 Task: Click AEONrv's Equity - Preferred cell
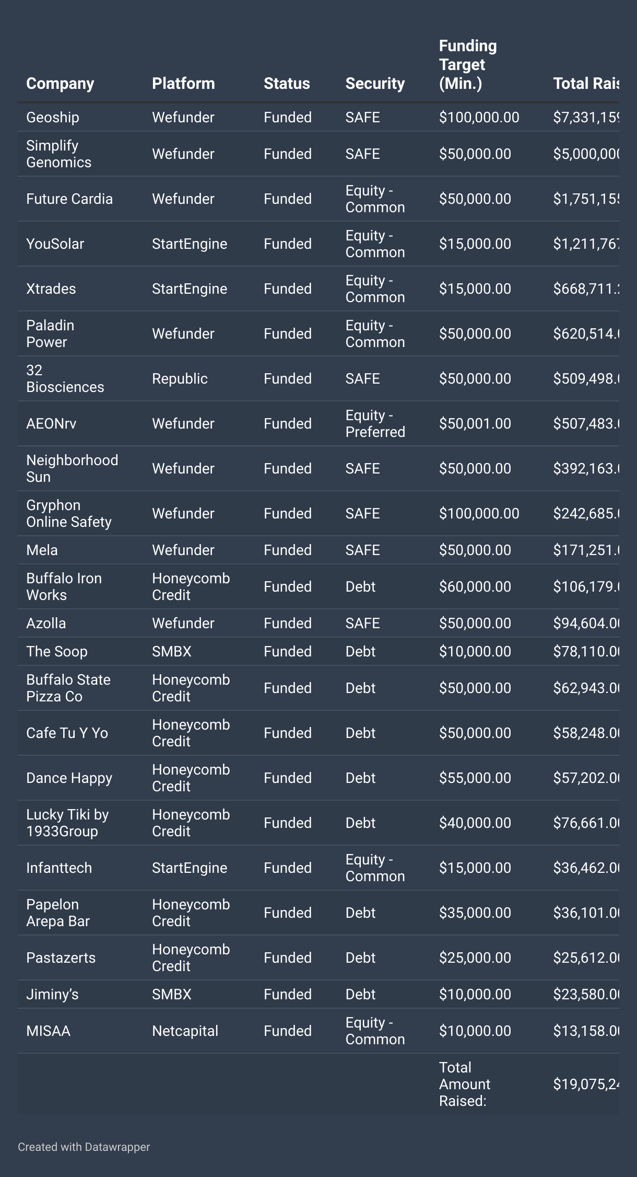tap(375, 423)
